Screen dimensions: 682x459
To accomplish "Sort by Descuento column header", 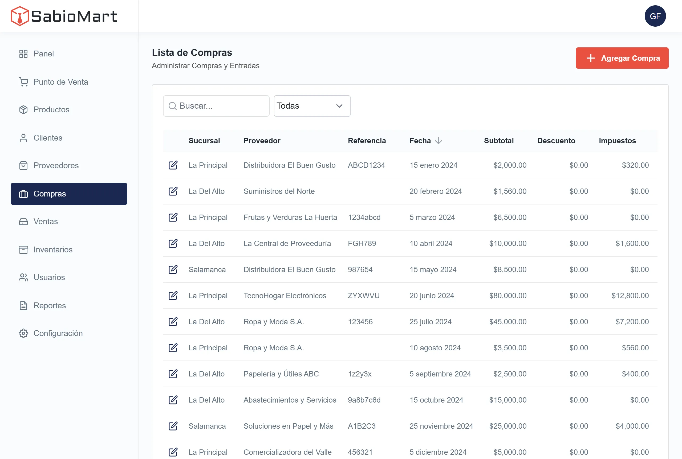I will (x=556, y=141).
